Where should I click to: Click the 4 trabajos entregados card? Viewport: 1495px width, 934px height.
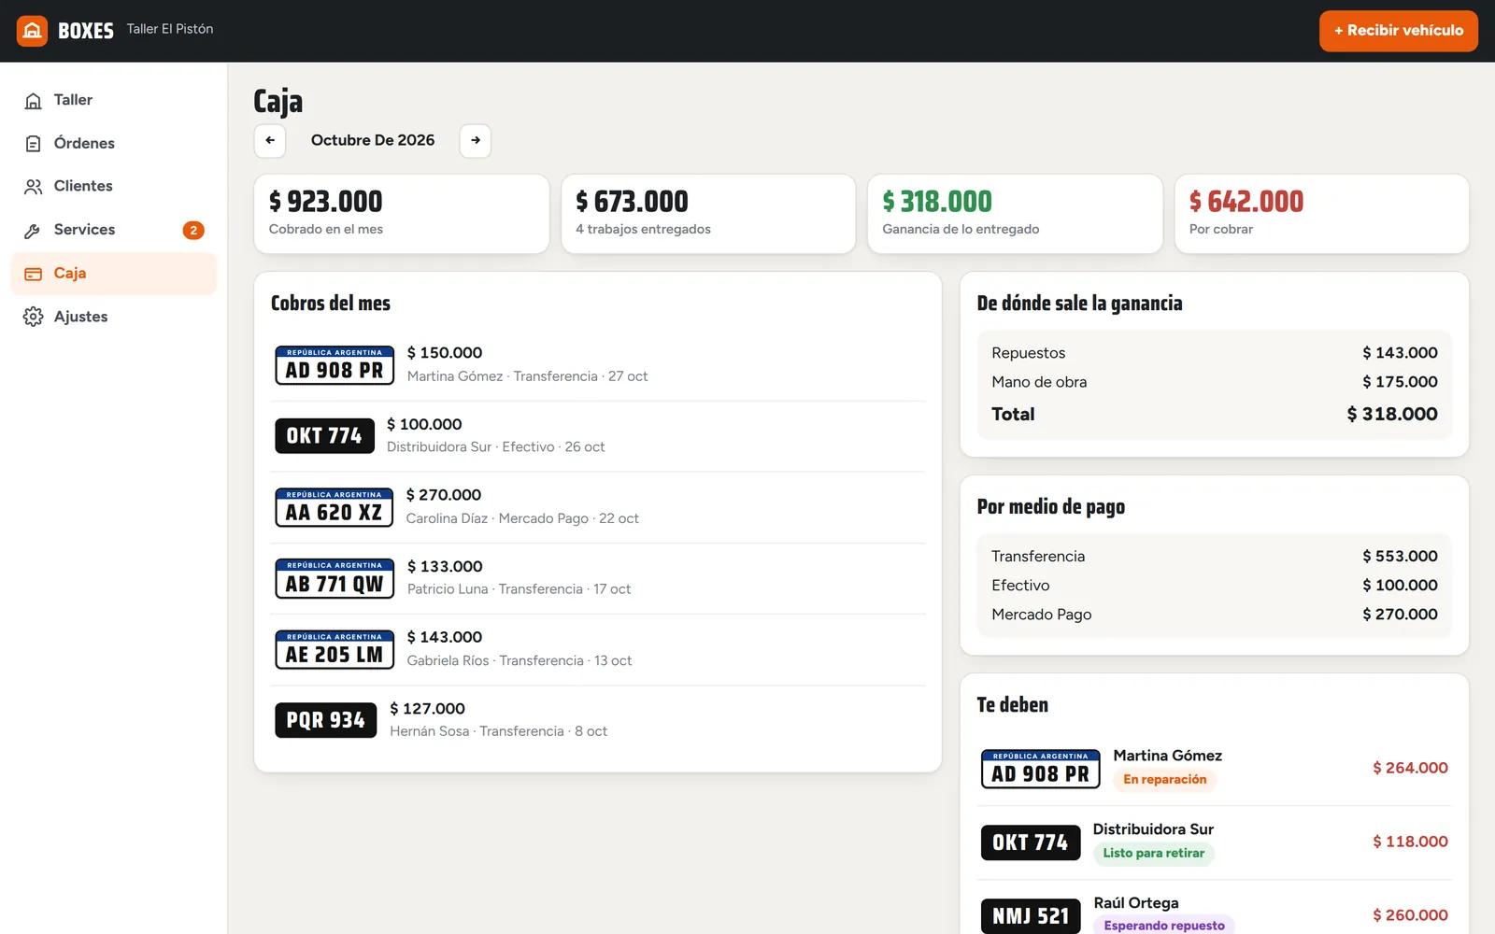pos(708,214)
